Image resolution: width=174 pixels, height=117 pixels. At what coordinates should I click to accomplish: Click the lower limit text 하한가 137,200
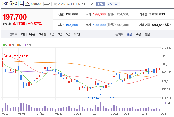[118, 25]
